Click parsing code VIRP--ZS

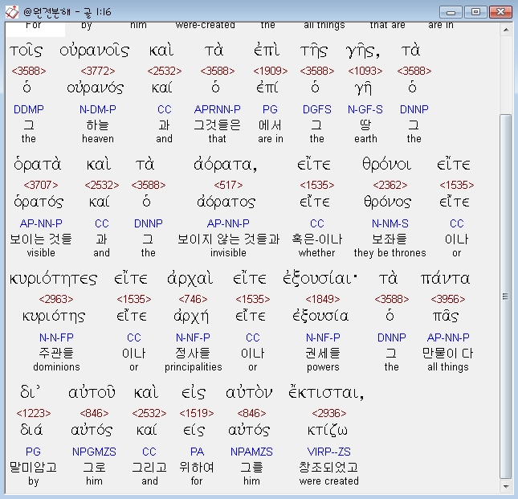pyautogui.click(x=328, y=452)
